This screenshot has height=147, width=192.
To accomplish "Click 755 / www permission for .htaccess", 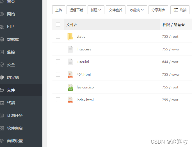I will (x=171, y=49).
